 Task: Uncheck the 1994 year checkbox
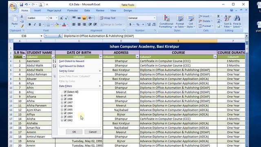tap(65, 113)
